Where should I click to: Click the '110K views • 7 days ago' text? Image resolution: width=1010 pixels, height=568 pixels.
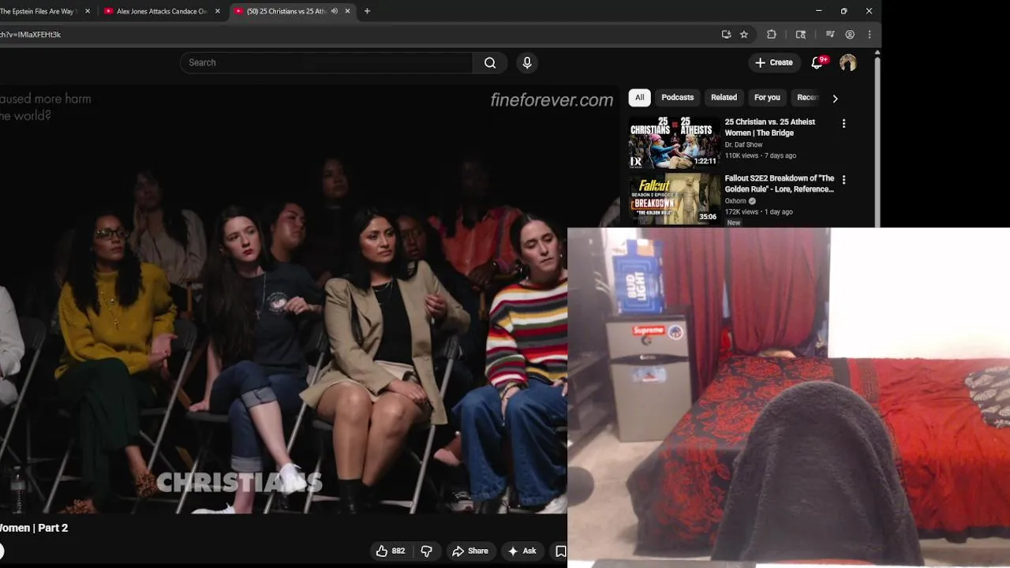coord(761,156)
